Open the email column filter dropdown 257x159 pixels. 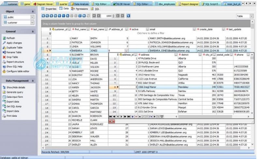194,29
